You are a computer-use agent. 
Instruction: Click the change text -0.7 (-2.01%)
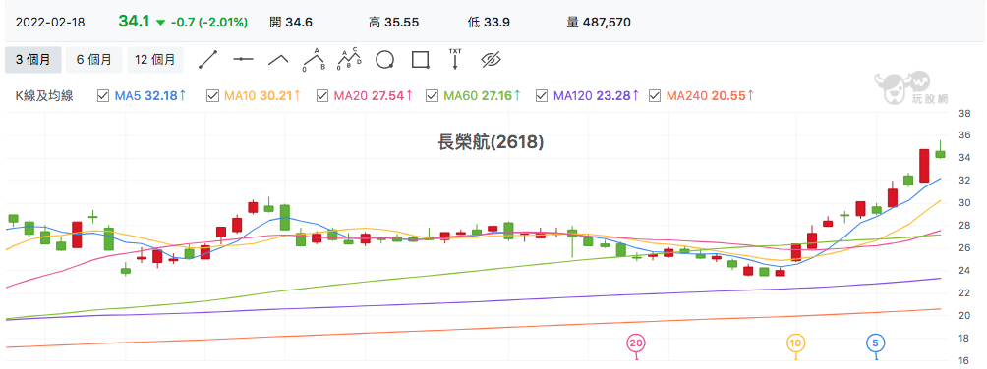coord(209,22)
